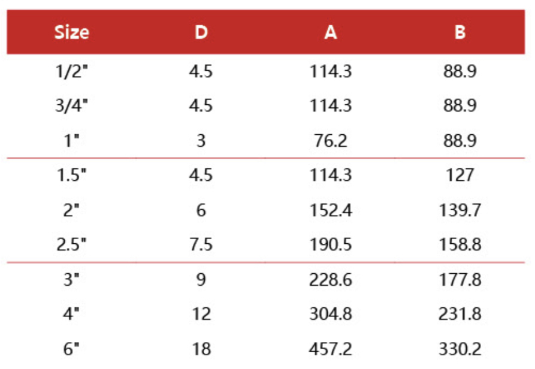
Task: Click the 1.5" size cell
Action: coord(71,176)
